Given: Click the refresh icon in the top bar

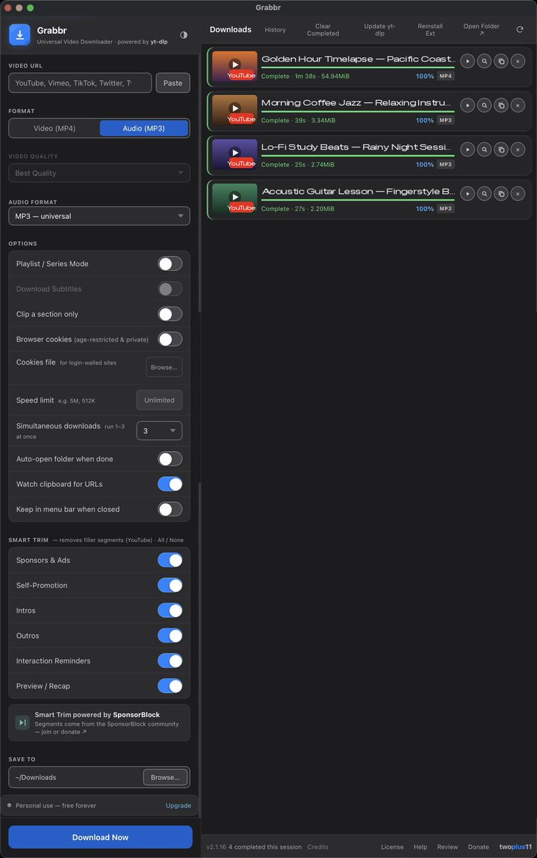Looking at the screenshot, I should click(520, 30).
